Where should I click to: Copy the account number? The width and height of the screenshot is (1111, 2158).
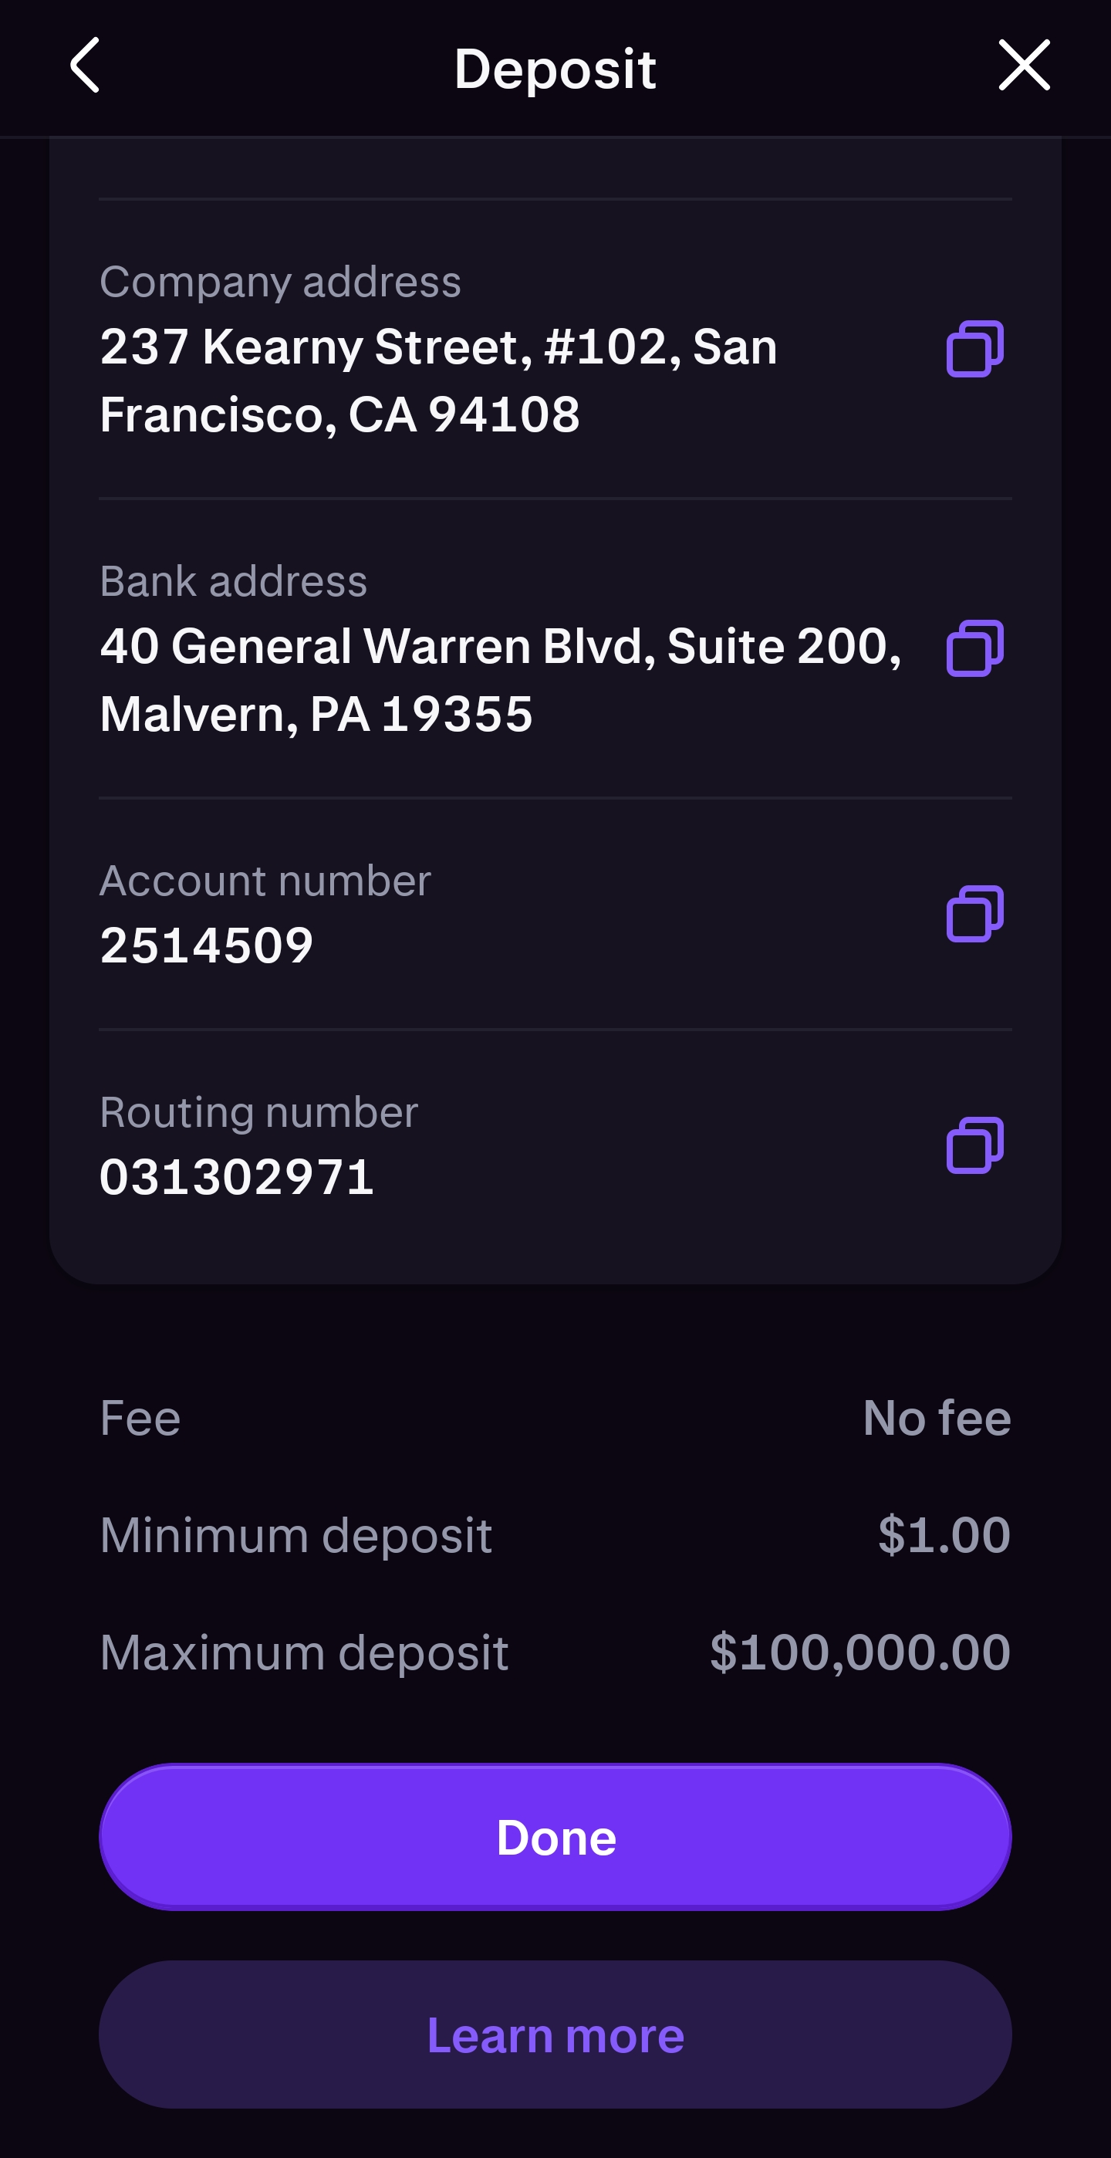tap(974, 914)
